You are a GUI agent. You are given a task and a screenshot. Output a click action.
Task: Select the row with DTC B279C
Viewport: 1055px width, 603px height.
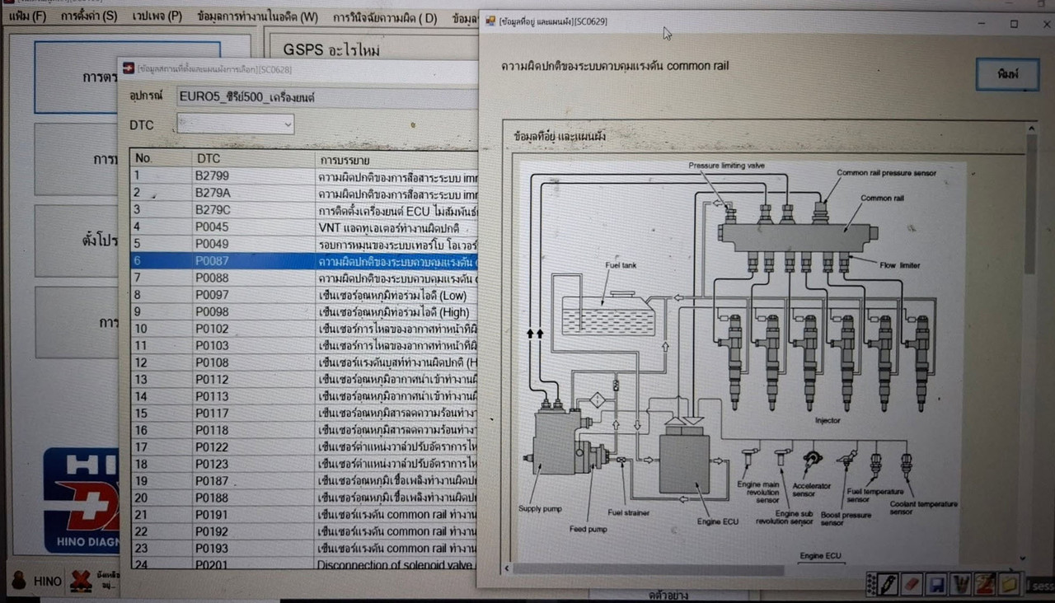click(304, 209)
